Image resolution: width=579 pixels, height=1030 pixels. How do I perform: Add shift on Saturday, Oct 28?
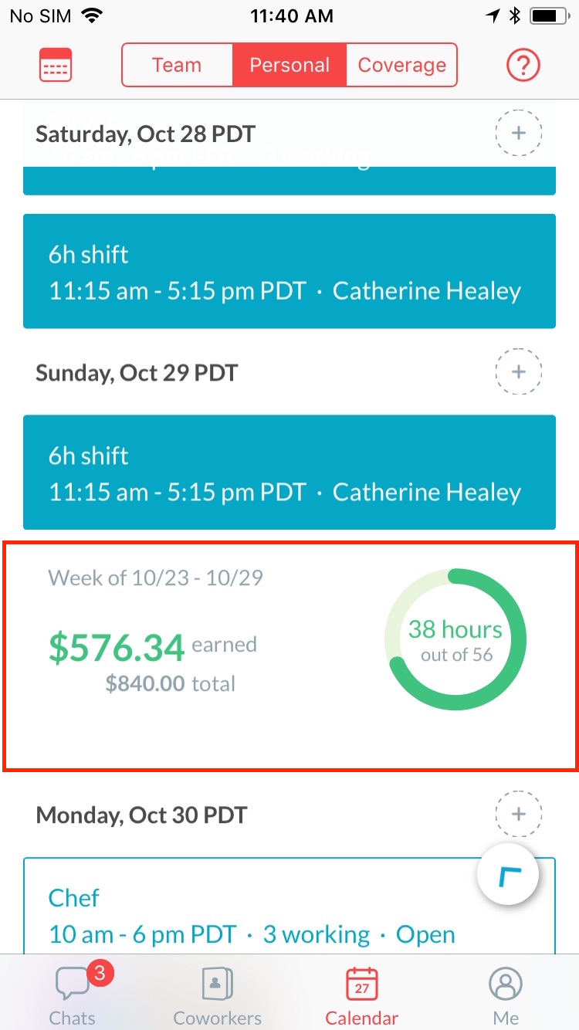(519, 134)
